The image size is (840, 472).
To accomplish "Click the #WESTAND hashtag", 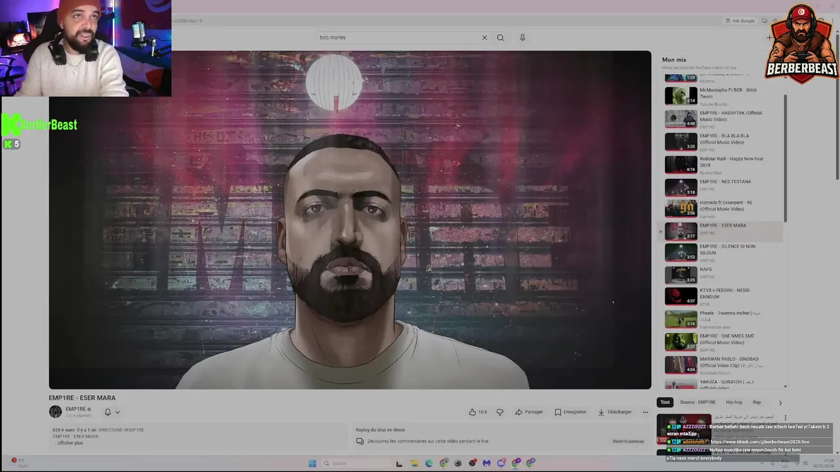I will pos(110,430).
